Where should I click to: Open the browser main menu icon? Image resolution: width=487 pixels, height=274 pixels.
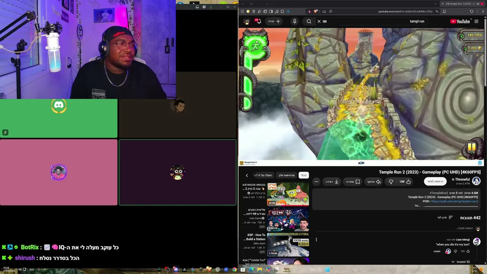[x=242, y=11]
